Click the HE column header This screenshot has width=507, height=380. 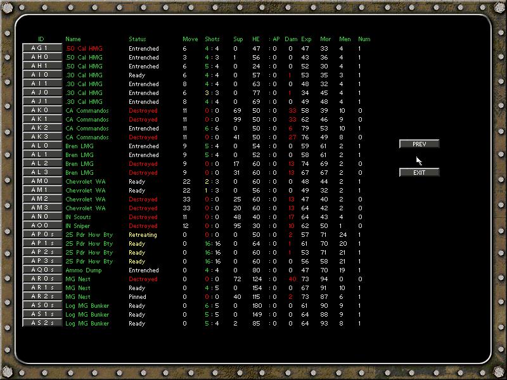pyautogui.click(x=256, y=39)
